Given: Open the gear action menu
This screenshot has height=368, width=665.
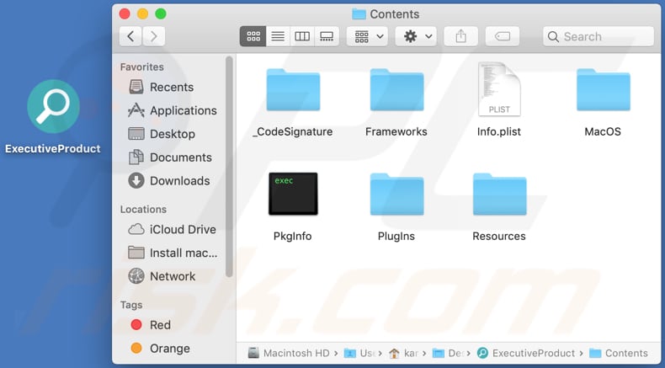Looking at the screenshot, I should (418, 36).
